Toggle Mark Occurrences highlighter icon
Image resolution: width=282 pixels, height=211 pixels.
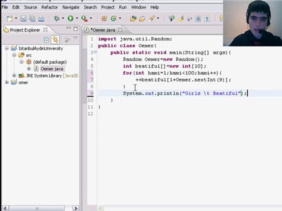181,18
